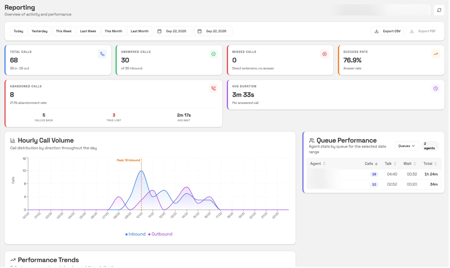Click the Missed Calls red X icon
450x268 pixels.
(325, 54)
